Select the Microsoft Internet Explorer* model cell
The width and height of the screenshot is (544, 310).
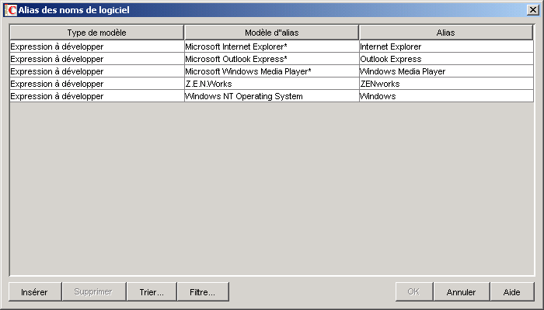pos(271,46)
